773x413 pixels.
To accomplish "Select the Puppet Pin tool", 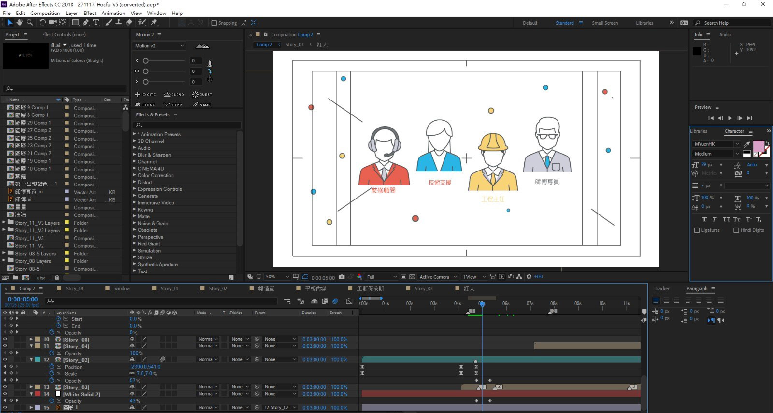I will coord(154,22).
